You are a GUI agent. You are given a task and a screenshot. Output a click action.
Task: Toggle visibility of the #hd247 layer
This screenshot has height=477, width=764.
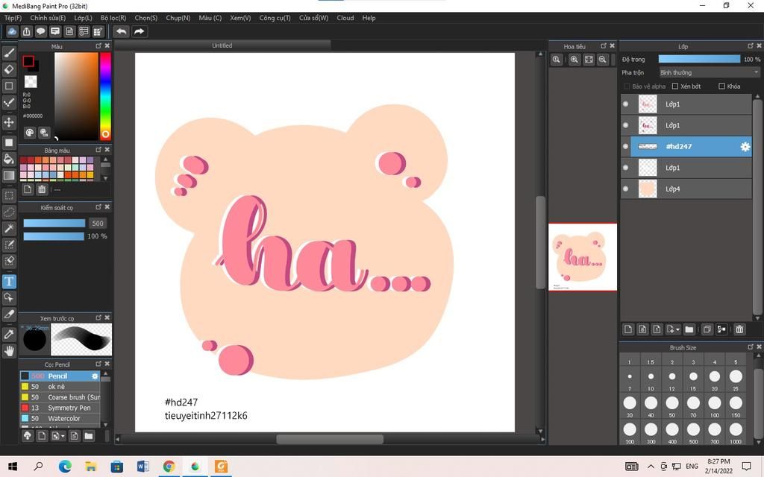pyautogui.click(x=626, y=147)
